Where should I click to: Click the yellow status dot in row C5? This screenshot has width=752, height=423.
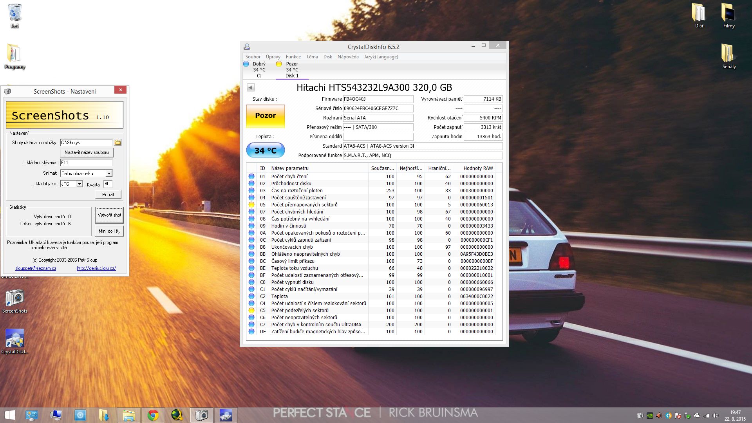[251, 310]
